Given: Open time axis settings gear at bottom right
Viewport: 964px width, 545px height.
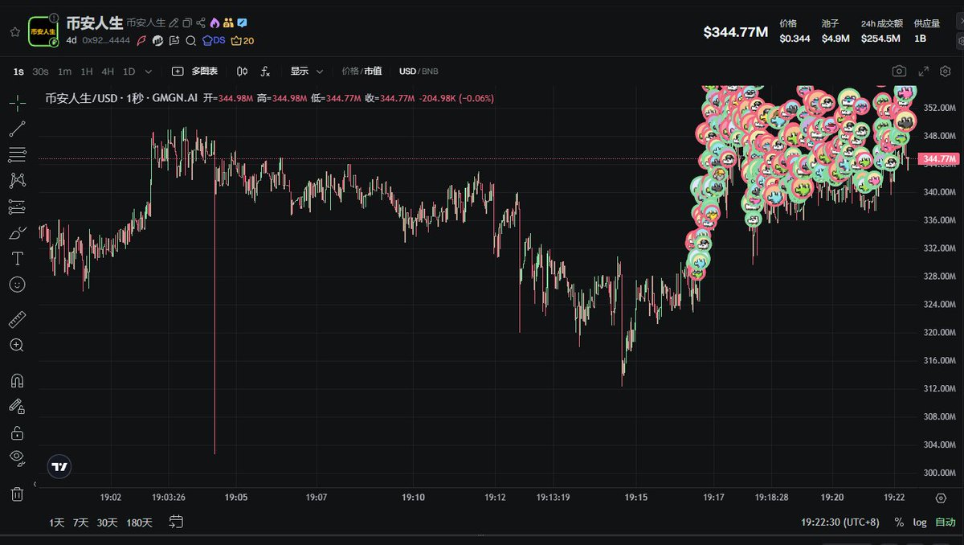Looking at the screenshot, I should [941, 498].
